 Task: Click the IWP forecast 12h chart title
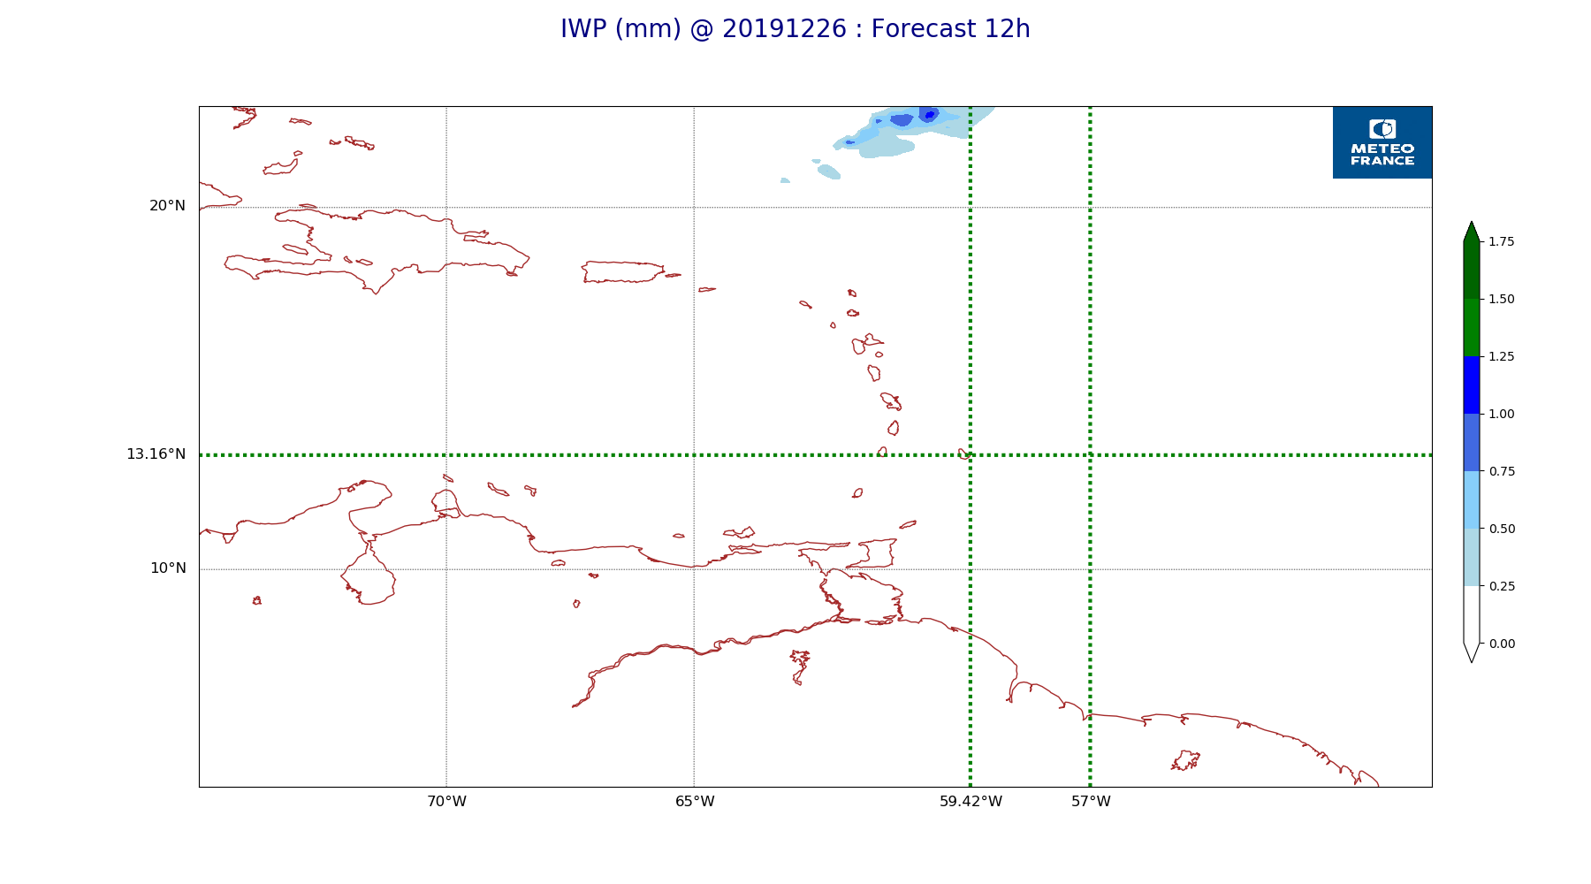pos(795,29)
